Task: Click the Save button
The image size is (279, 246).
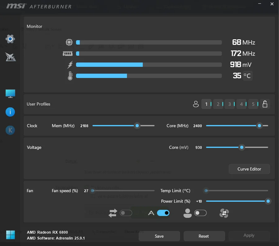Action: point(159,236)
